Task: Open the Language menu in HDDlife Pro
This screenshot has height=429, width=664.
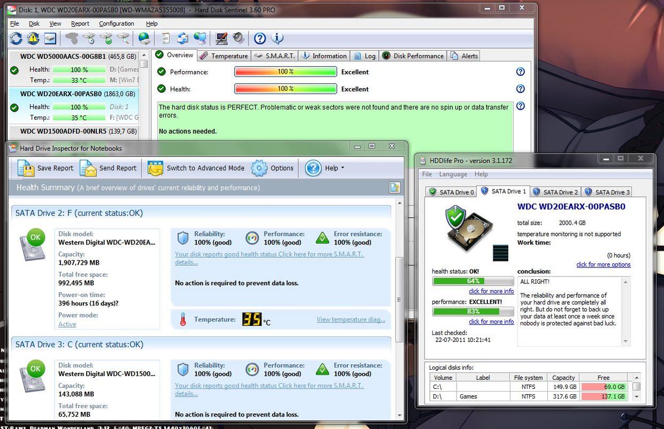Action: (x=452, y=174)
